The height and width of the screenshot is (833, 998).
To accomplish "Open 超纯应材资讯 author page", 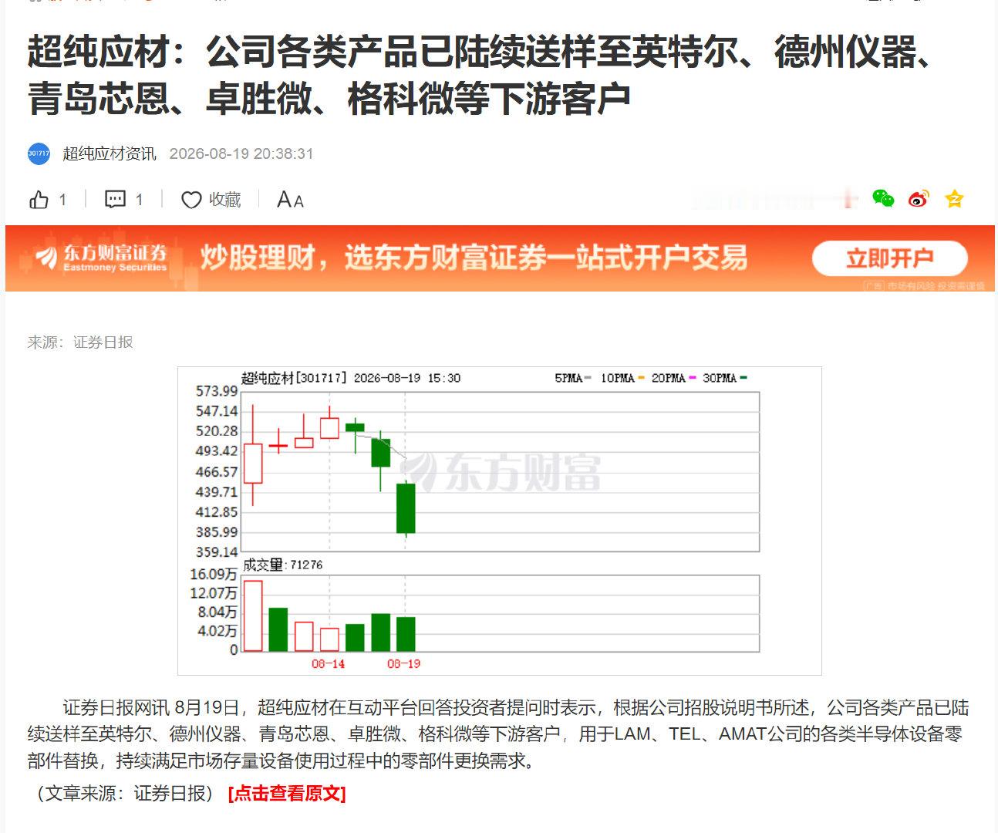I will coord(110,153).
